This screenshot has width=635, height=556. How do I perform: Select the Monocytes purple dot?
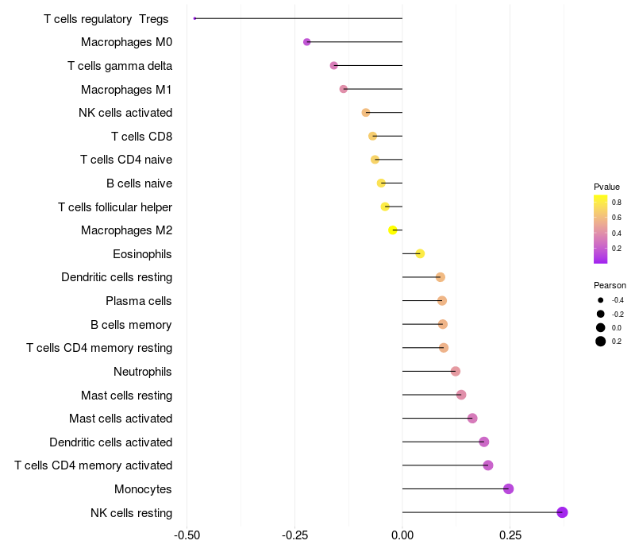point(508,488)
